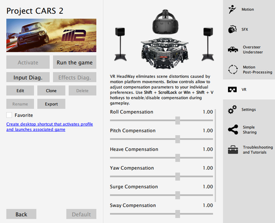Switch to the SFX tab

(x=249, y=29)
